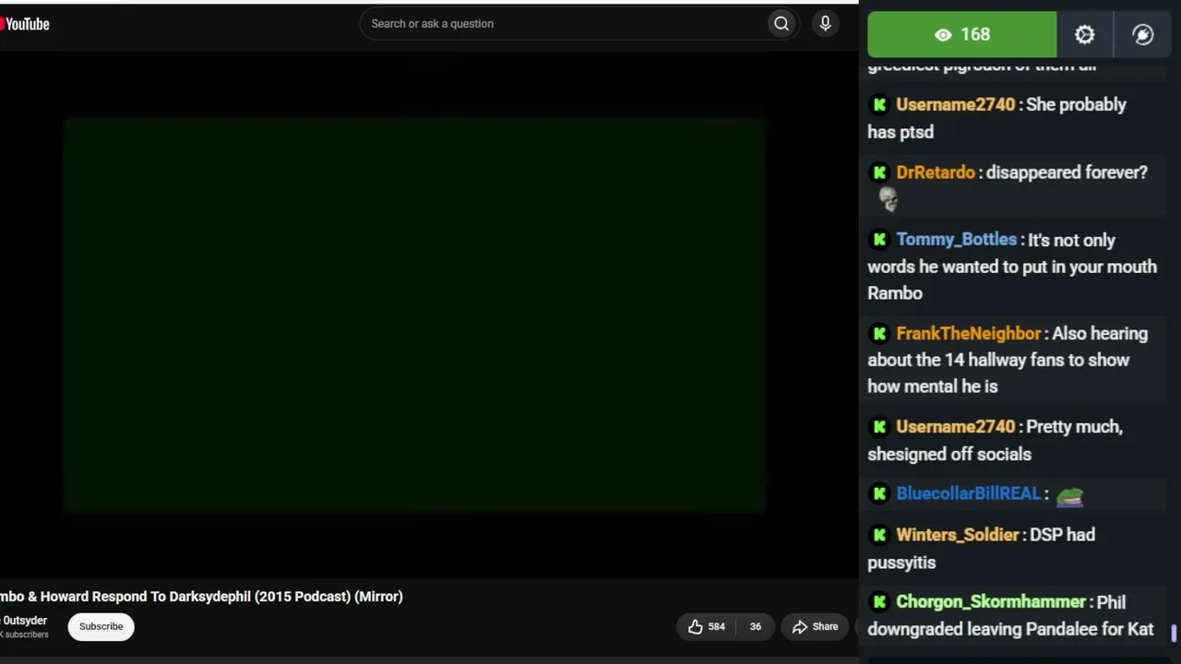Focus the 'Search or ask a question' field
Viewport: 1181px width, 664px height.
(x=563, y=24)
